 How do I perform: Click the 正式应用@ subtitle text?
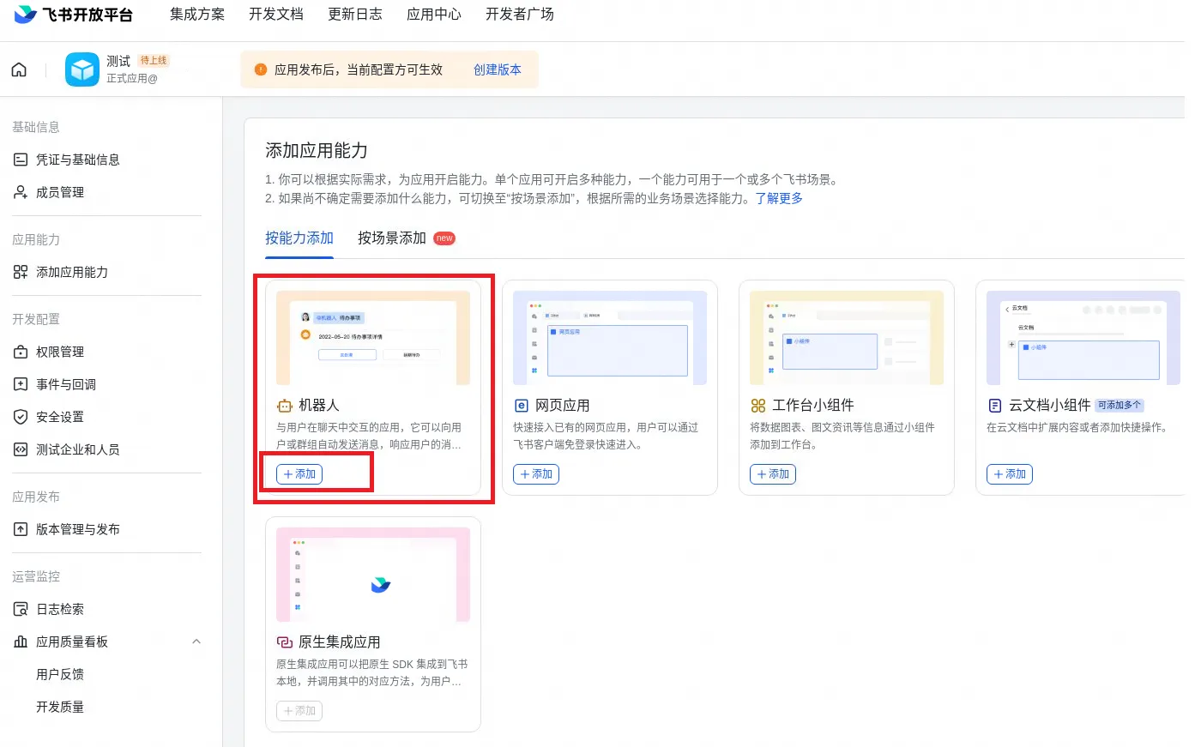pos(132,79)
